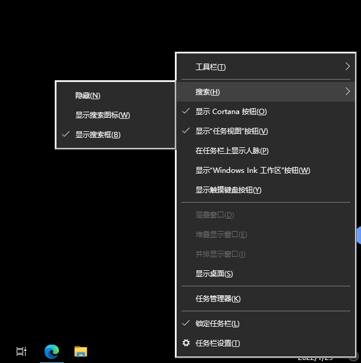Screen dimensions: 361x363
Task: Enable 在任务栏上显示人脉(P)
Action: pyautogui.click(x=265, y=151)
